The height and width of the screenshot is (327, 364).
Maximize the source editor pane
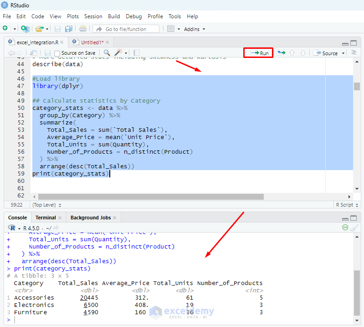tap(354, 43)
